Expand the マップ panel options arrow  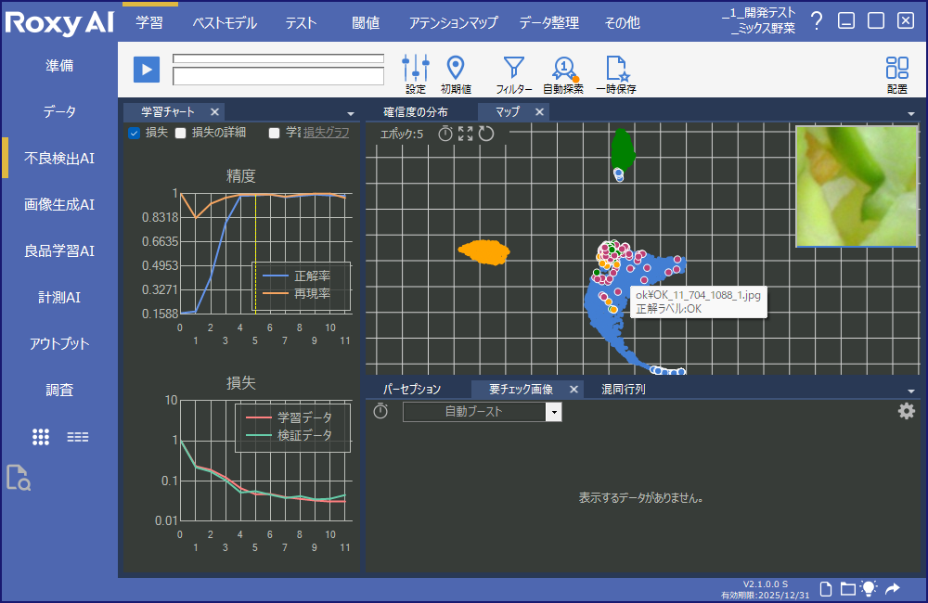coord(911,113)
